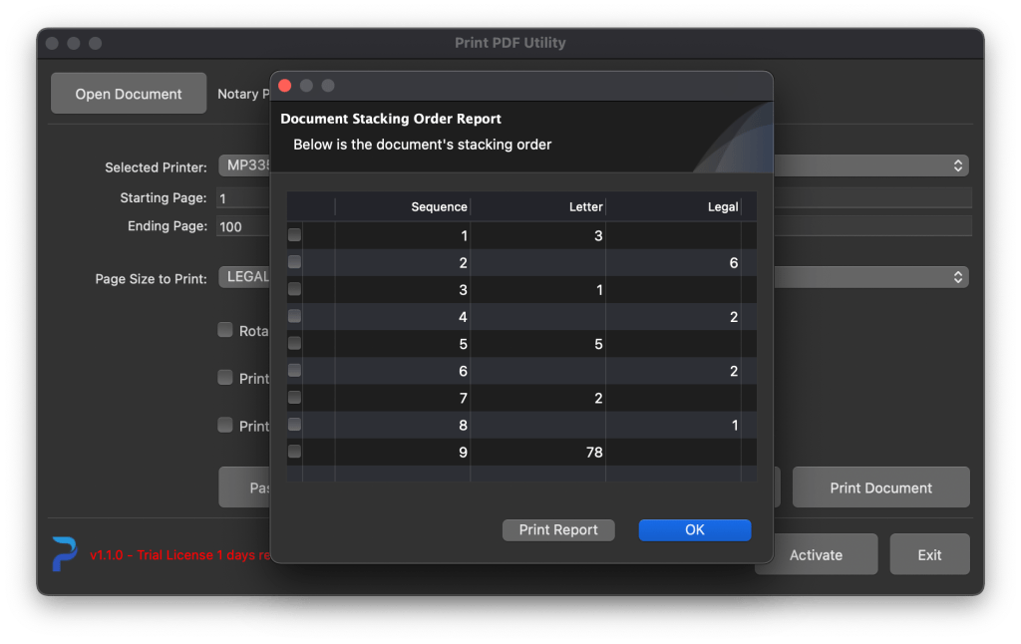
Task: Enable the checkbox in sequence row 7
Action: 294,398
